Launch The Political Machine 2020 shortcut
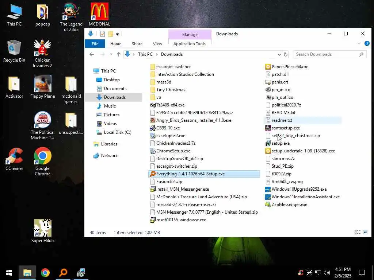The image size is (374, 280). pos(42,126)
